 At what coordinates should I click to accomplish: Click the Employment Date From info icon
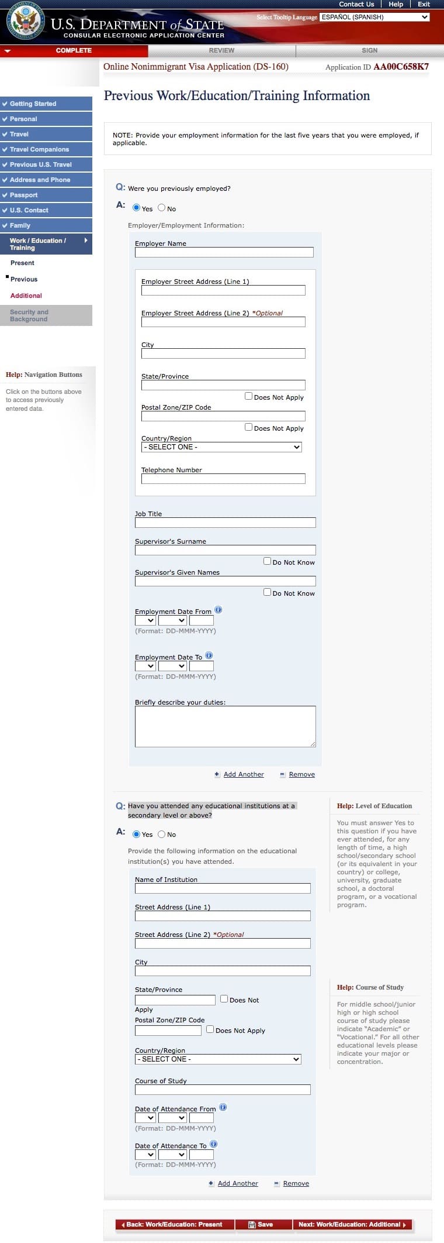pyautogui.click(x=218, y=610)
